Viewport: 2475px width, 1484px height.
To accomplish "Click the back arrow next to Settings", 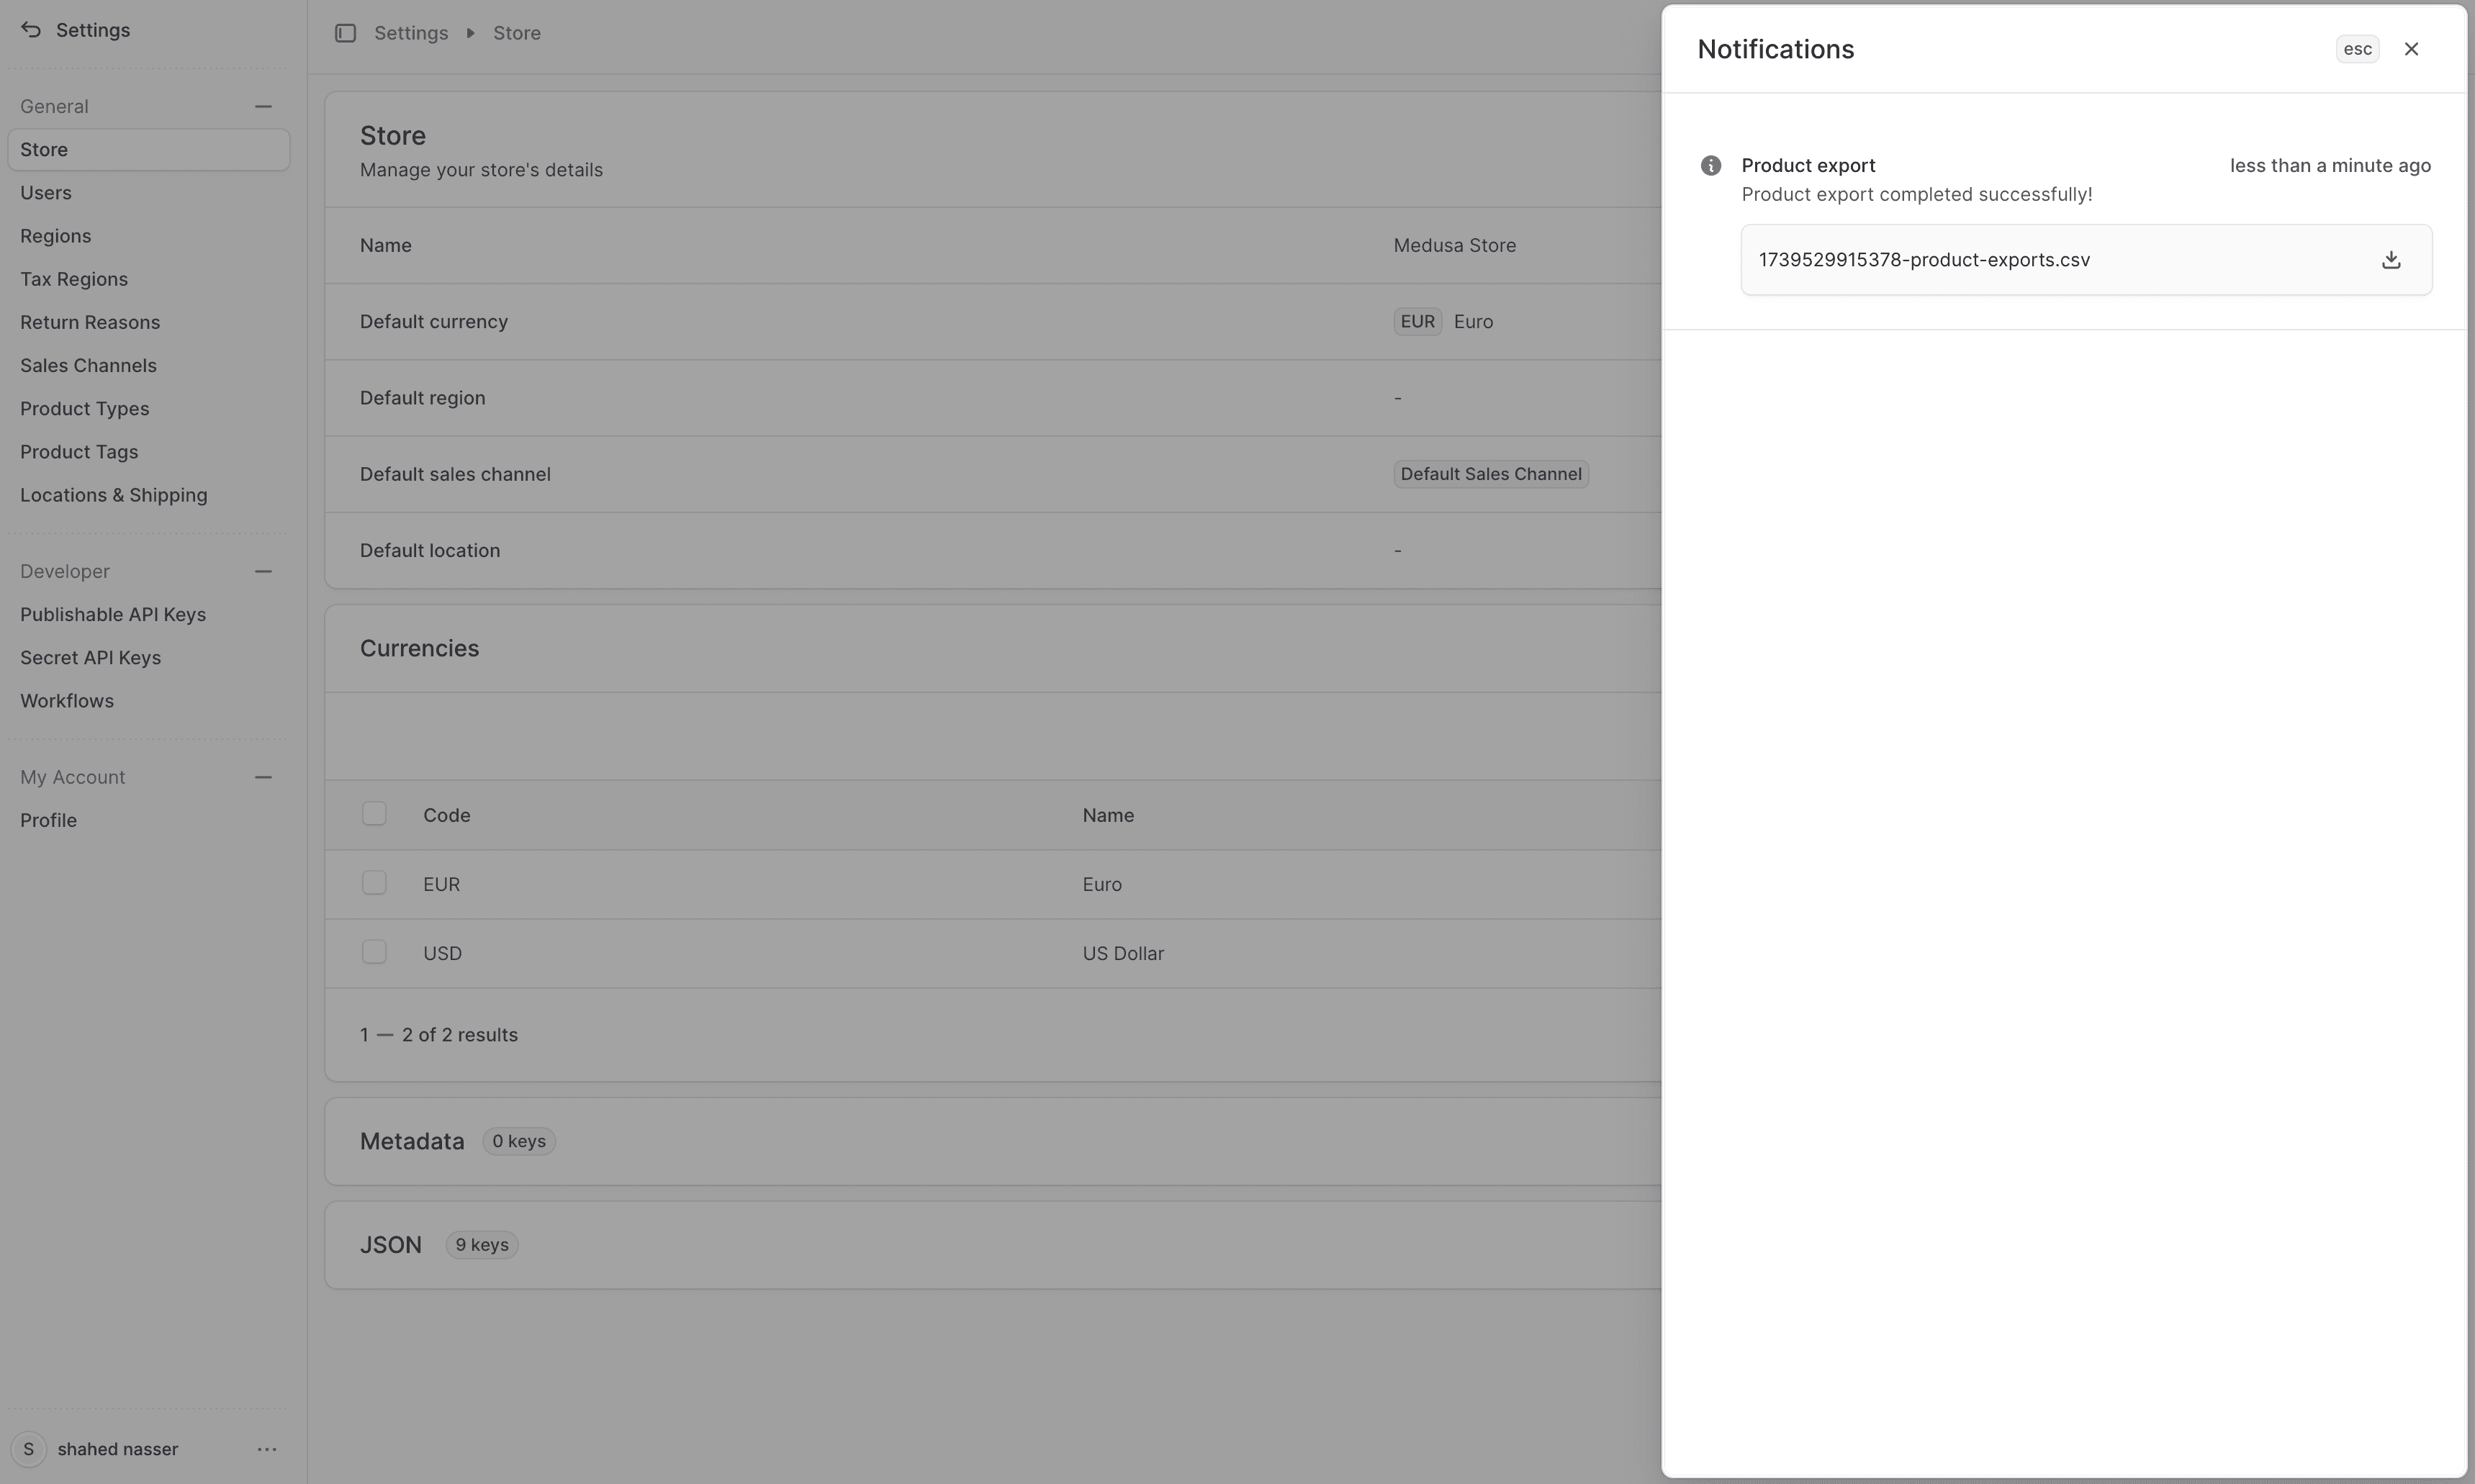I will coord(31,30).
